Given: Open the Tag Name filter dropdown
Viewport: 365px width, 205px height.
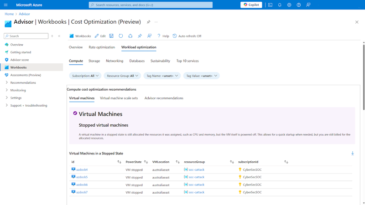Looking at the screenshot, I should pos(162,76).
